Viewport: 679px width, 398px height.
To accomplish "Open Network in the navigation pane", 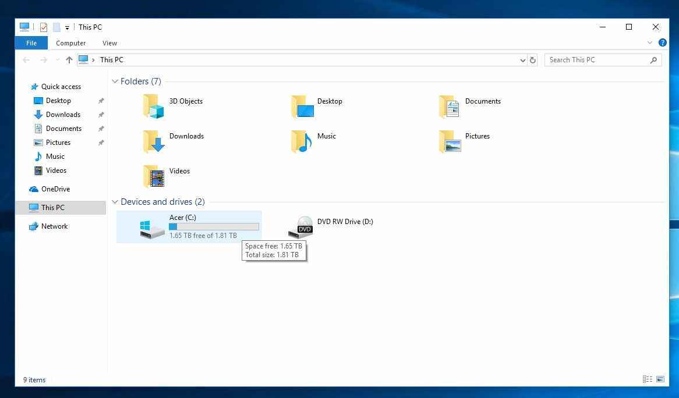I will coord(54,226).
